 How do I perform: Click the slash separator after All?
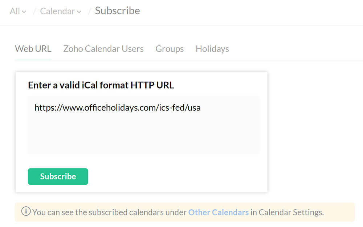pos(34,11)
